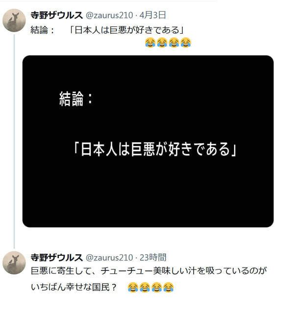
Task: Click the laughing emojis in the reply tweet
Action: point(150,288)
